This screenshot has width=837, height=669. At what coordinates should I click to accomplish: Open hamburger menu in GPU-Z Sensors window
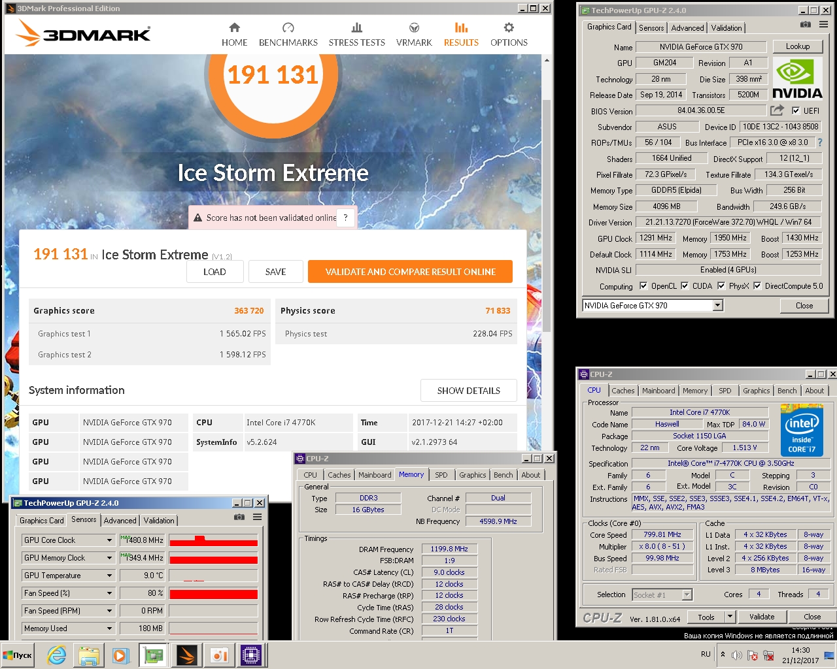click(x=257, y=517)
